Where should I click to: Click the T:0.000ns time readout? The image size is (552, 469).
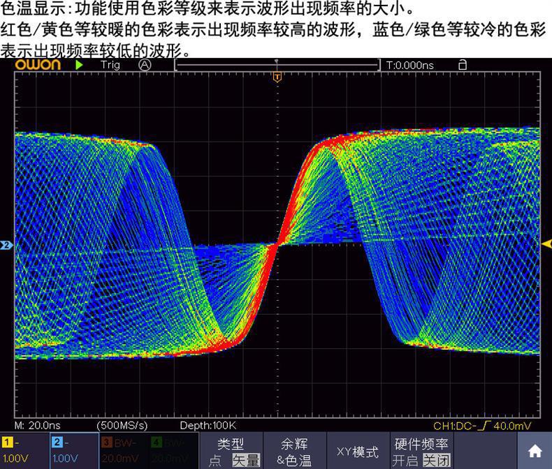click(409, 66)
